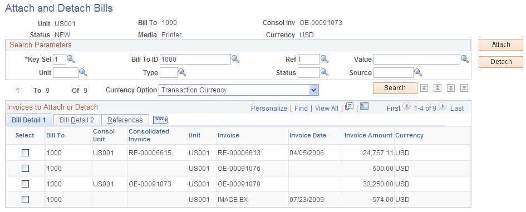Image resolution: width=526 pixels, height=212 pixels.
Task: Switch to Bill Detail 2 tab
Action: click(x=77, y=120)
